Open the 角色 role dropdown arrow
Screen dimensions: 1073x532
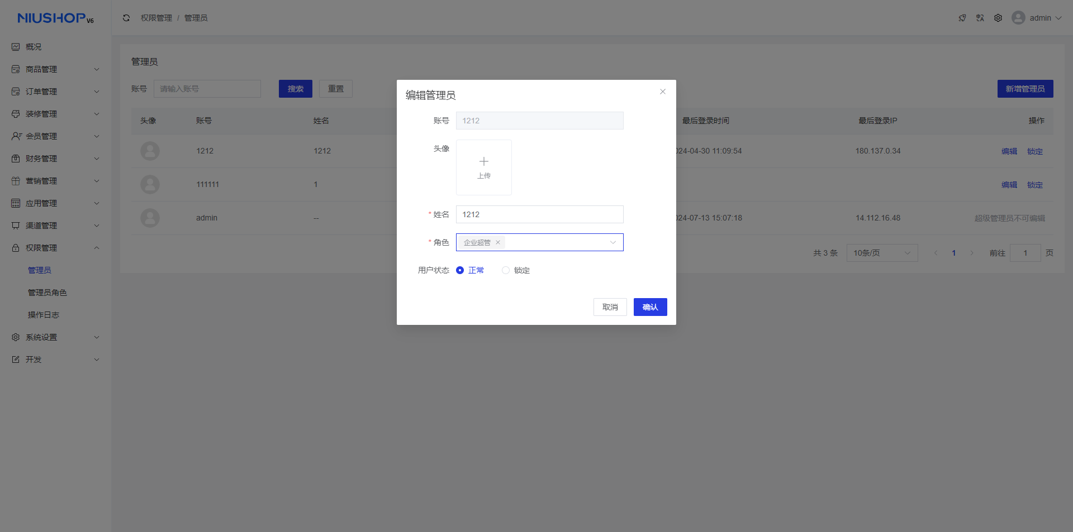pyautogui.click(x=613, y=242)
